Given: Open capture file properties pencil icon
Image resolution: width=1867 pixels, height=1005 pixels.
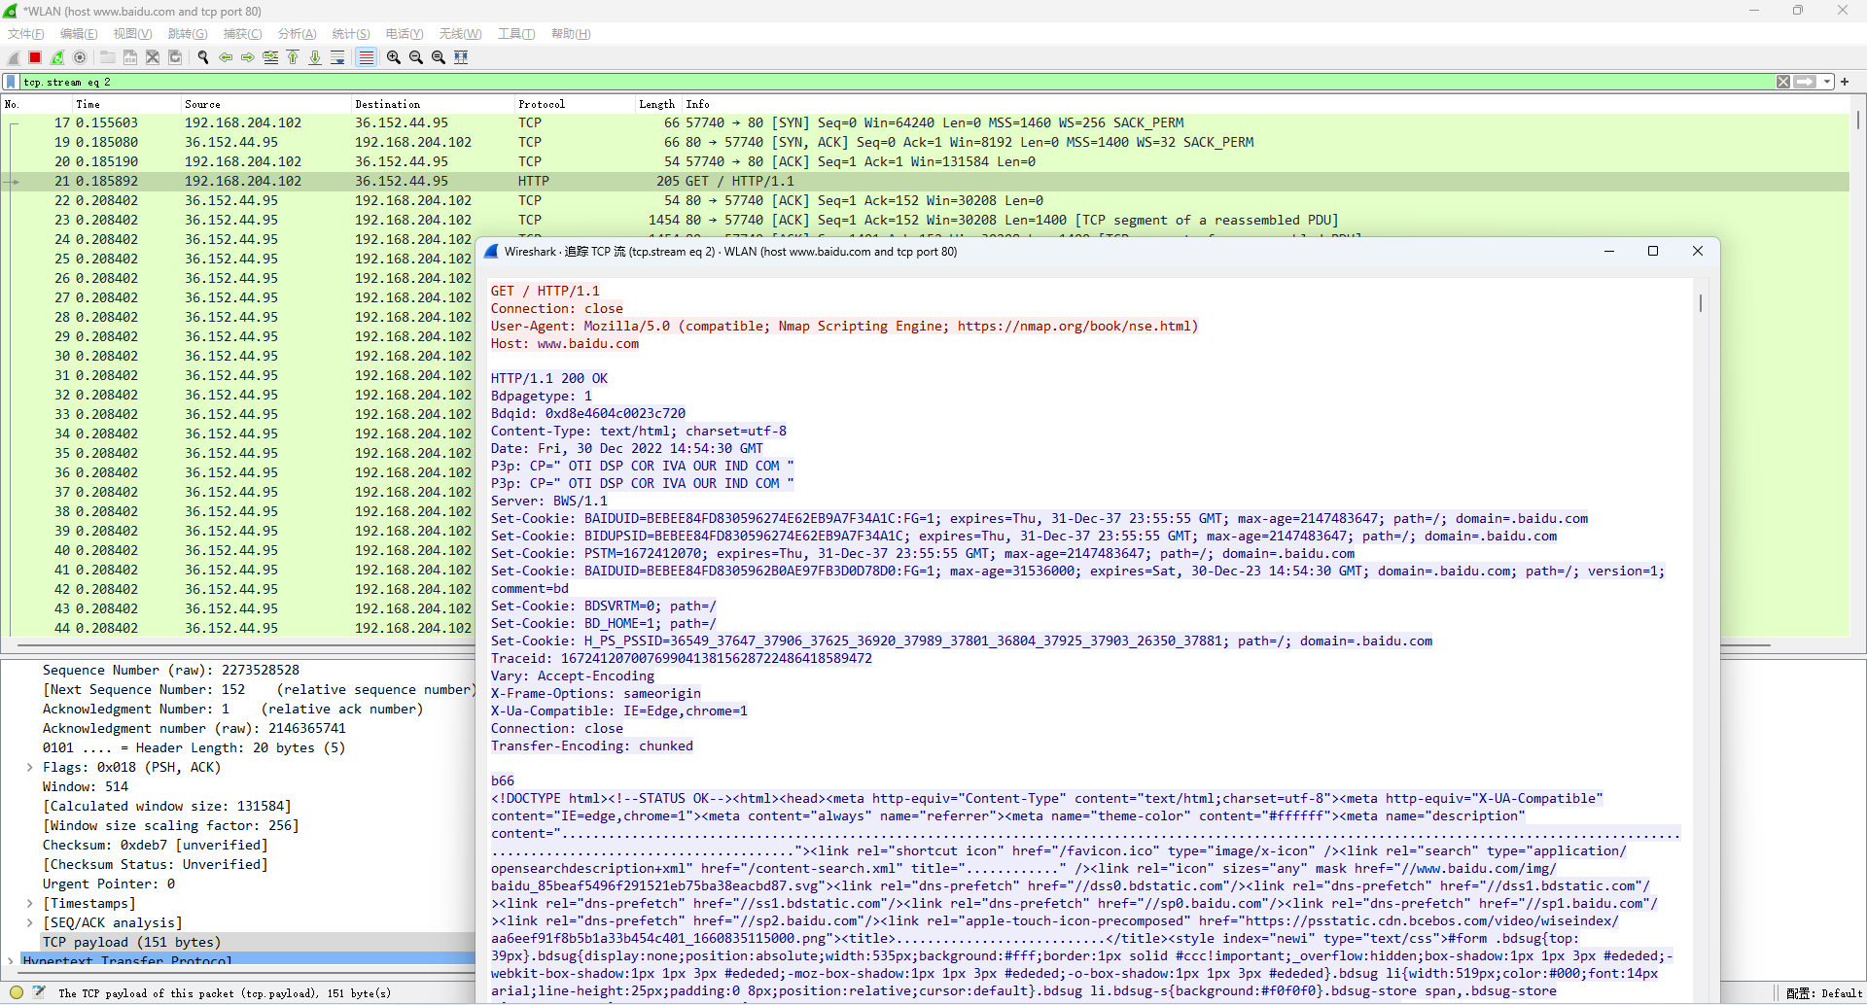Looking at the screenshot, I should click(39, 992).
